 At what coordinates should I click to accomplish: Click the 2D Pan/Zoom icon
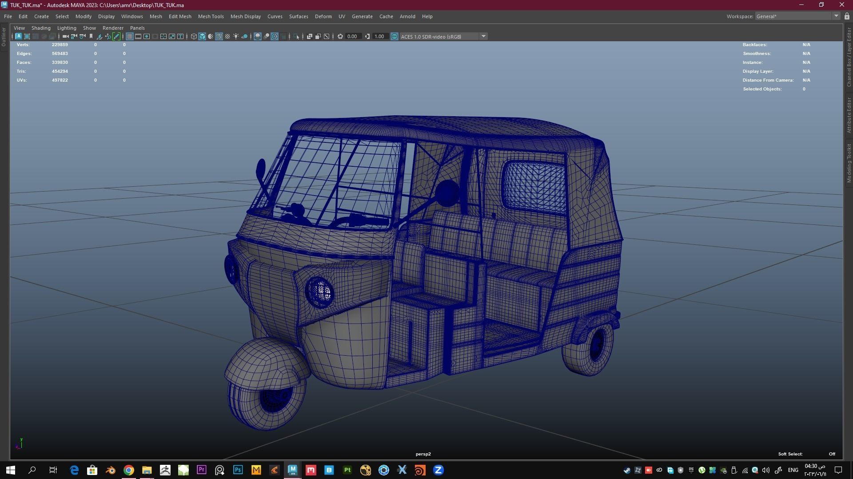108,36
